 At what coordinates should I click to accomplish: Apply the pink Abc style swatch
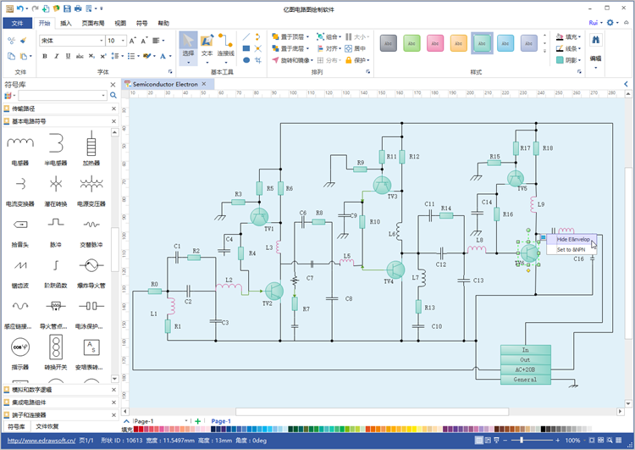coord(435,43)
